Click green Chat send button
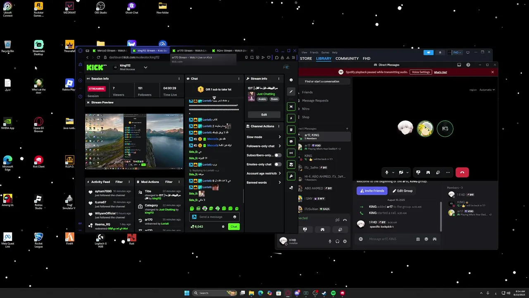Viewport: 529px width, 298px height. tap(234, 226)
